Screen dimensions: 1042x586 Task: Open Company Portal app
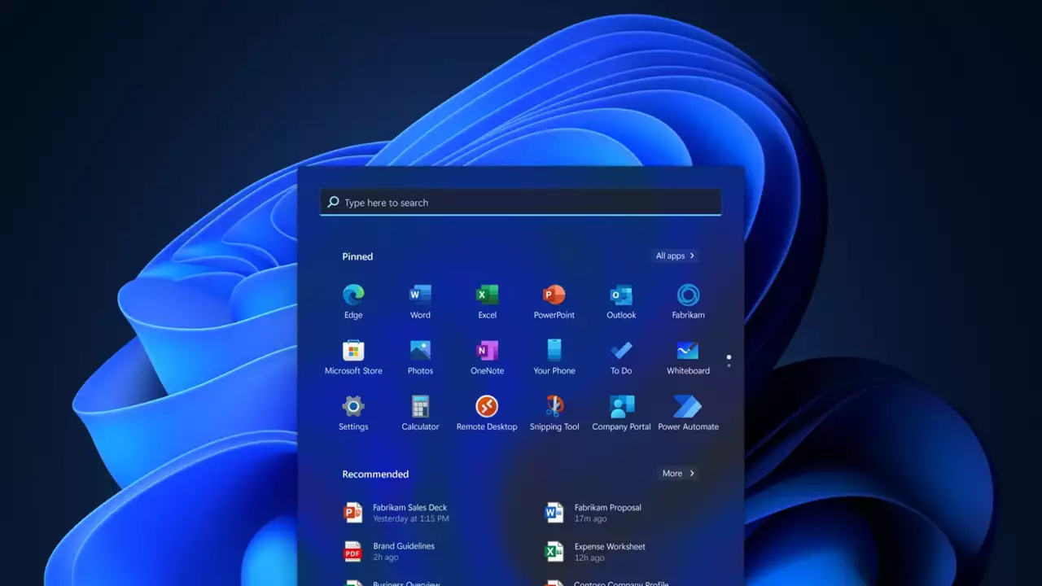621,413
